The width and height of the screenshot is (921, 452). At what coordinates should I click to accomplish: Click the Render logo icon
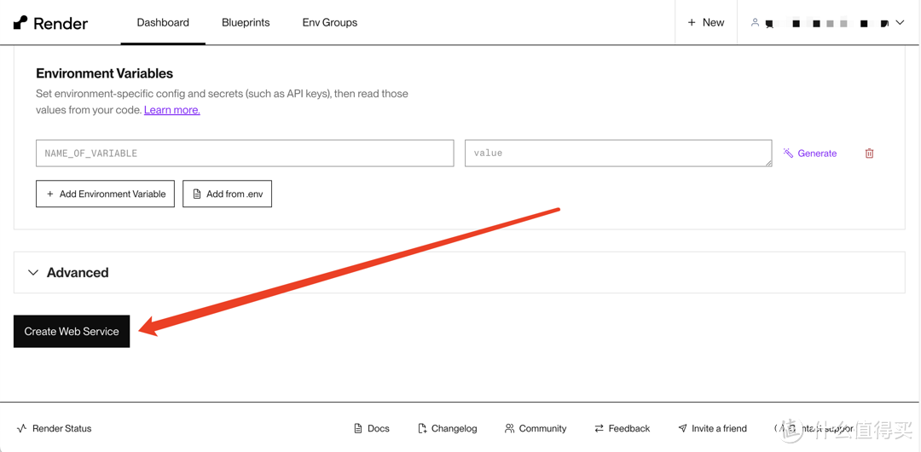pyautogui.click(x=20, y=22)
